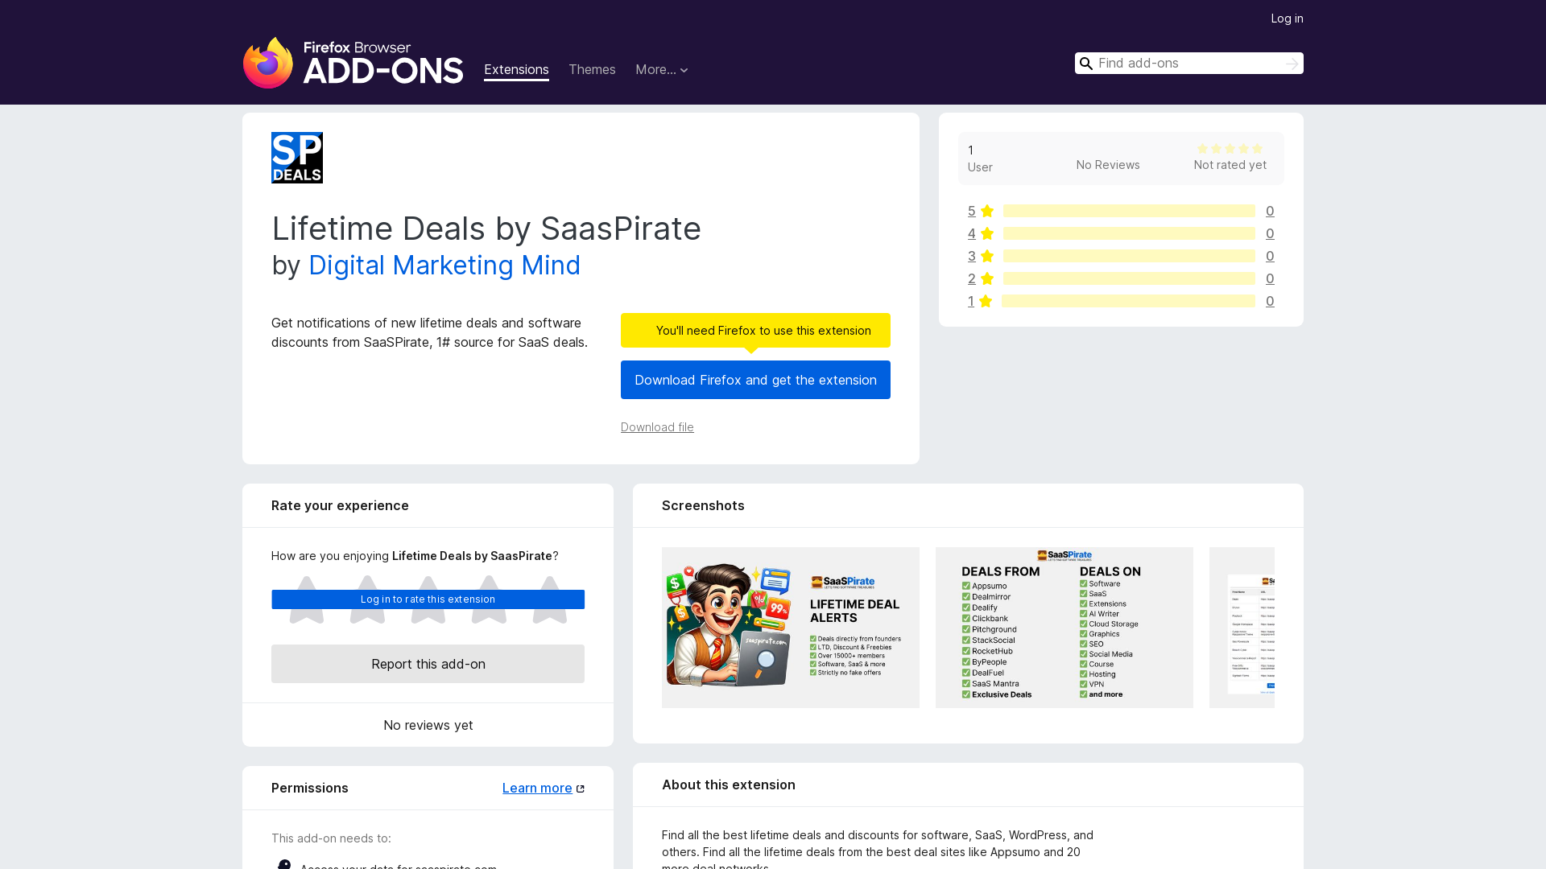This screenshot has width=1546, height=869.
Task: Click the average rating stars above Not rated yet
Action: click(1230, 149)
